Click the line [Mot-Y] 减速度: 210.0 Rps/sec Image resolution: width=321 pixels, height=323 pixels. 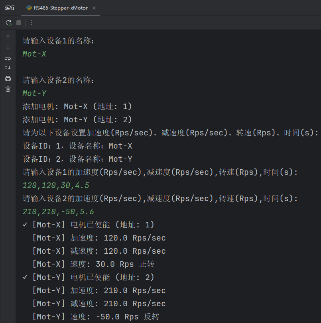[x=99, y=303]
